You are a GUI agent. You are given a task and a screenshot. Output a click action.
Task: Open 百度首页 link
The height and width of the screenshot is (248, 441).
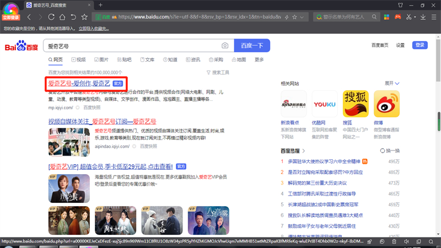[x=380, y=45]
